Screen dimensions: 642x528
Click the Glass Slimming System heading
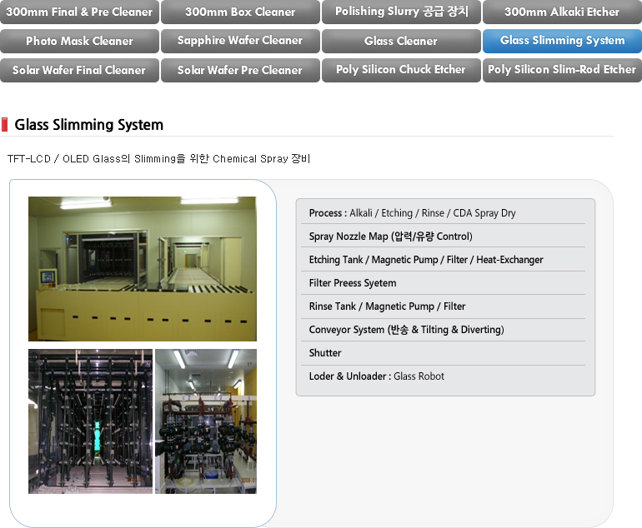point(89,125)
